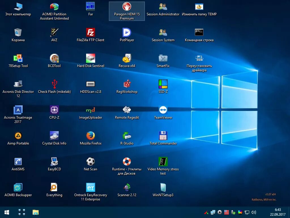Open the FileZilla FTP Client icon
Image resolution: width=290 pixels, height=218 pixels.
click(90, 35)
